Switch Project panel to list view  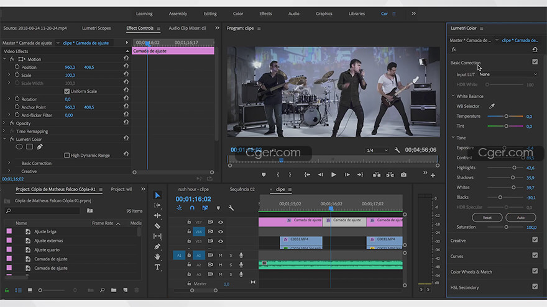[x=18, y=290]
